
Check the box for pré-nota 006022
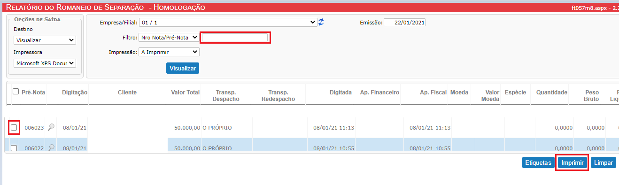point(14,148)
